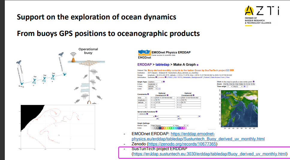Click the longitude 104.75 constraint field

191,100
